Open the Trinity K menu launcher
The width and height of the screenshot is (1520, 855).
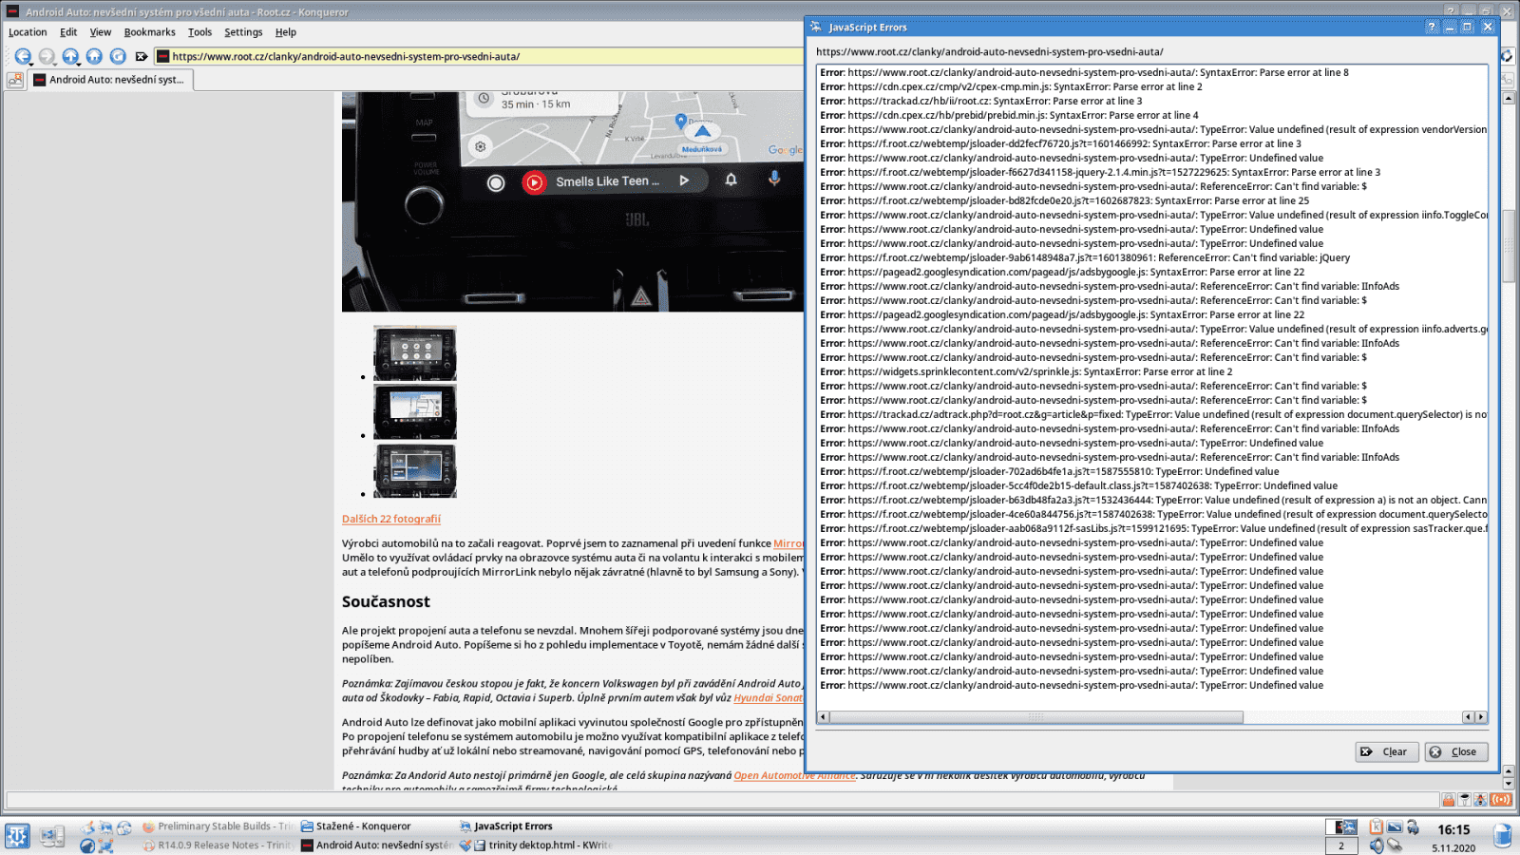coord(17,836)
